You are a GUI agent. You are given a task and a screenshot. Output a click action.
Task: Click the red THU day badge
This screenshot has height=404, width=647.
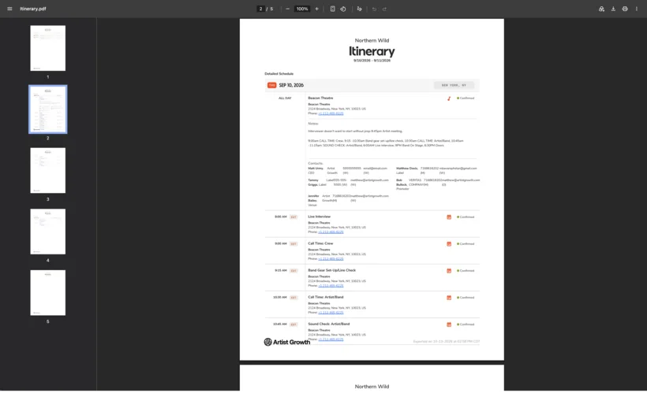point(272,85)
